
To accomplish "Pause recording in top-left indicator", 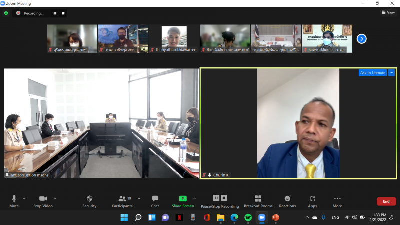I will click(x=55, y=13).
